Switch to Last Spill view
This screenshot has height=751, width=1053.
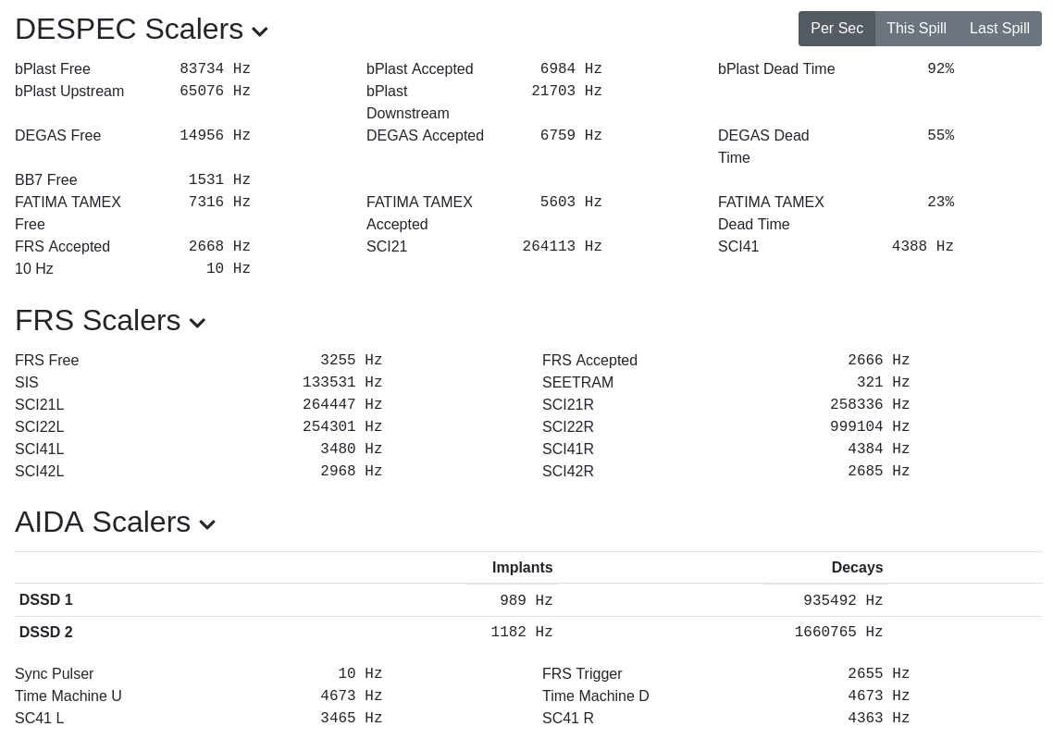(x=999, y=29)
